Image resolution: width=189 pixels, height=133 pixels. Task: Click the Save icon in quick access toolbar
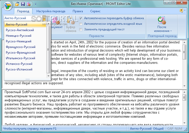click(x=23, y=4)
